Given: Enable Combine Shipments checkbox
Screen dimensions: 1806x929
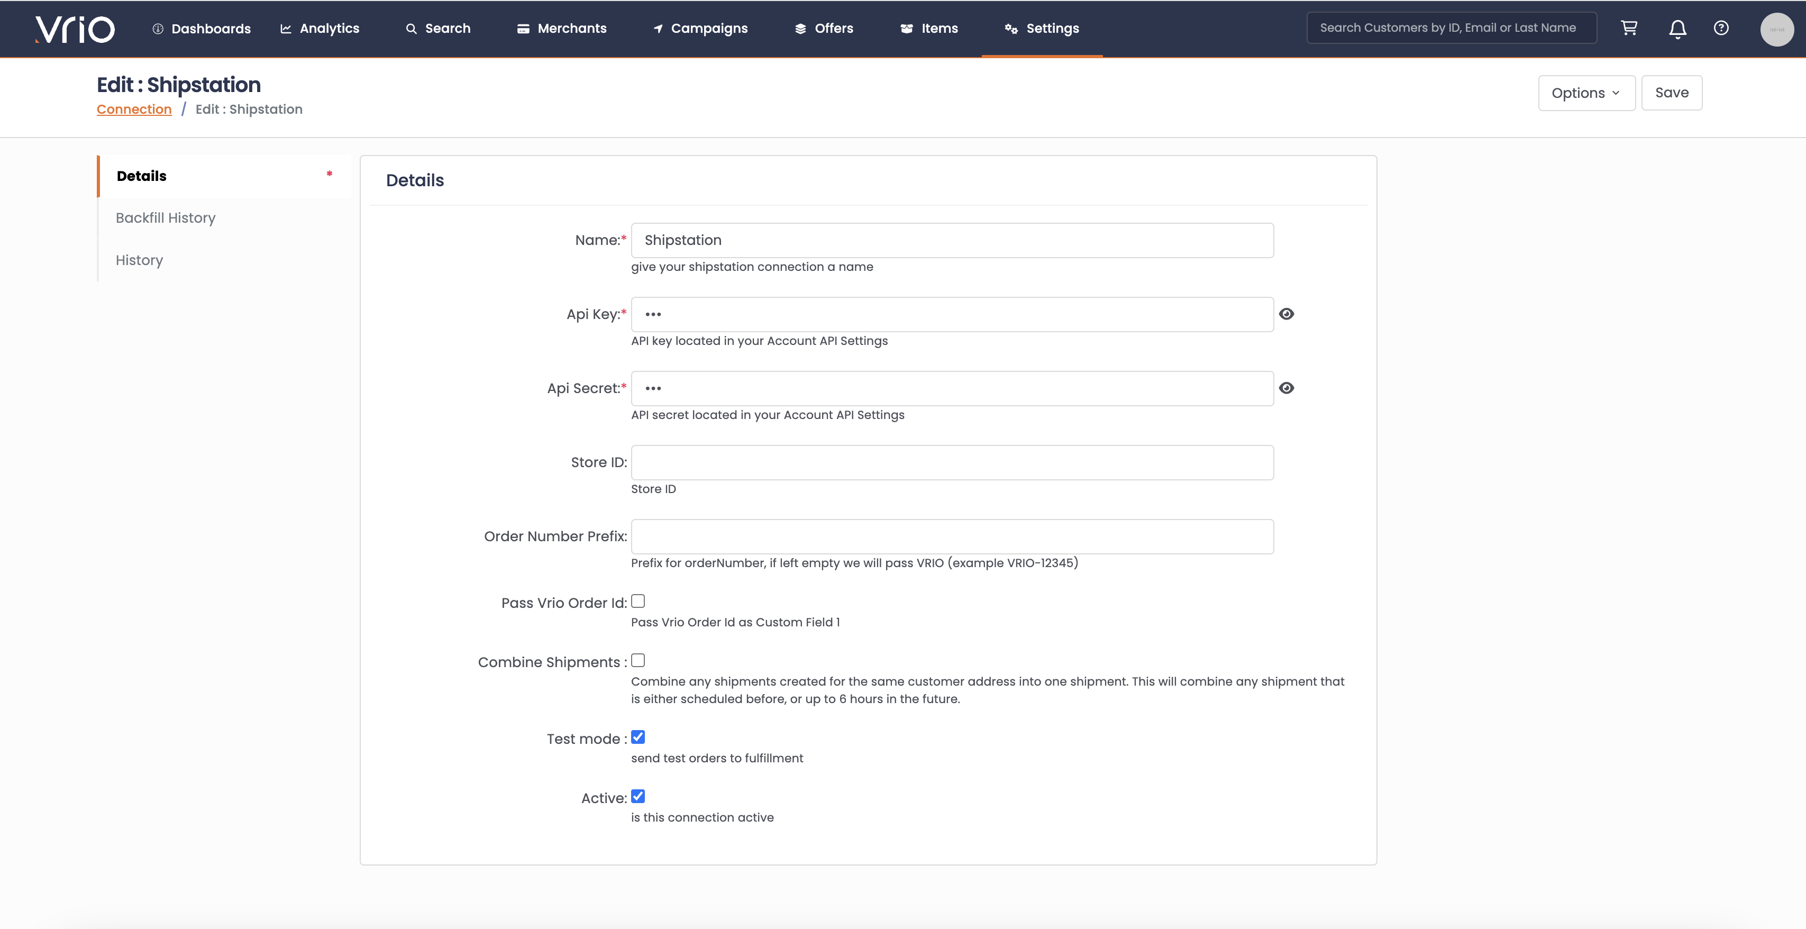Looking at the screenshot, I should tap(637, 660).
